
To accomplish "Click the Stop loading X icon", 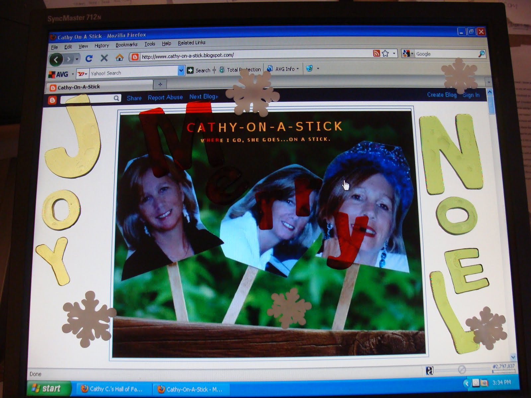I will pos(104,58).
